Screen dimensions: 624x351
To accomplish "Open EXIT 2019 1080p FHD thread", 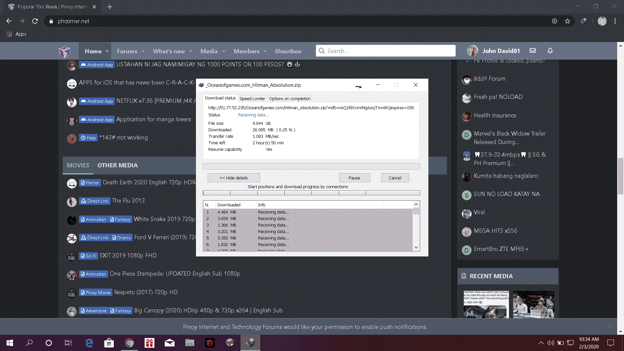I will pyautogui.click(x=128, y=255).
